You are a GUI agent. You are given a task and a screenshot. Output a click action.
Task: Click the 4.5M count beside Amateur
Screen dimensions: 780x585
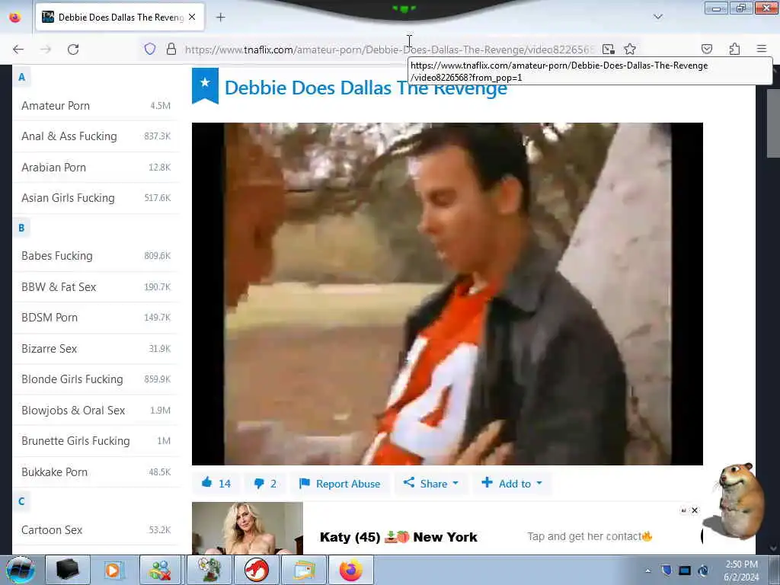[160, 106]
